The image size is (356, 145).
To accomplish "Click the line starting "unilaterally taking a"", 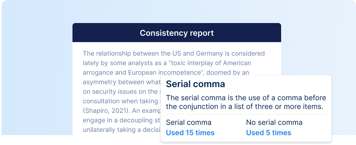I will pos(121,130).
